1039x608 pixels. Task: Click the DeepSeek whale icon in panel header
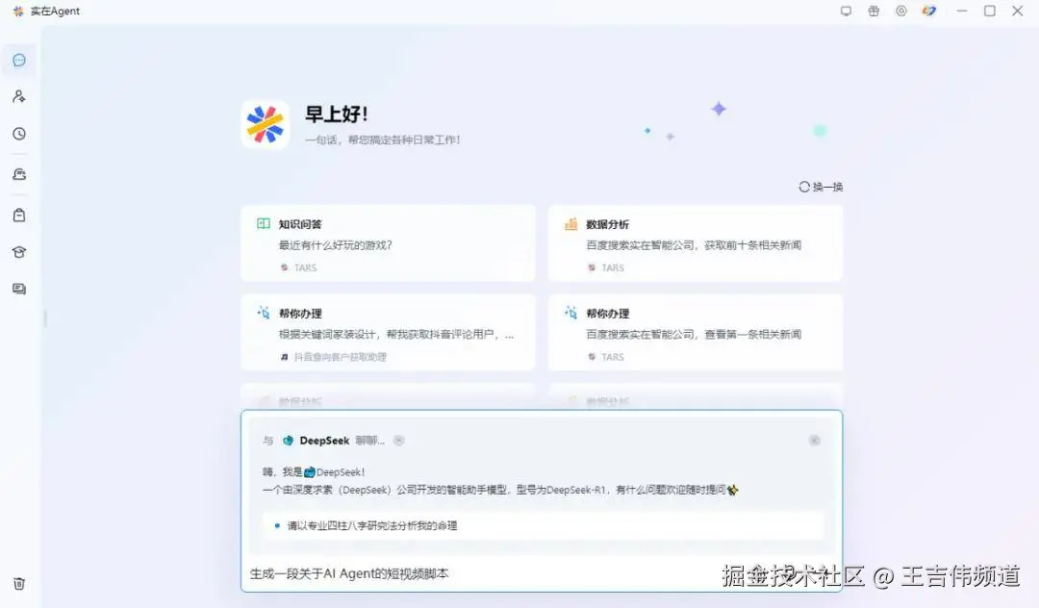[289, 441]
